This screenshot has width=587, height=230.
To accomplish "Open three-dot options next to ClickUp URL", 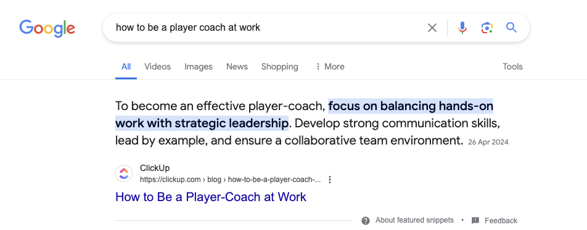I will pos(330,180).
